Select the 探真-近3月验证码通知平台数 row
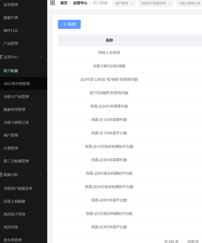This screenshot has height=243, width=202. tap(130, 214)
